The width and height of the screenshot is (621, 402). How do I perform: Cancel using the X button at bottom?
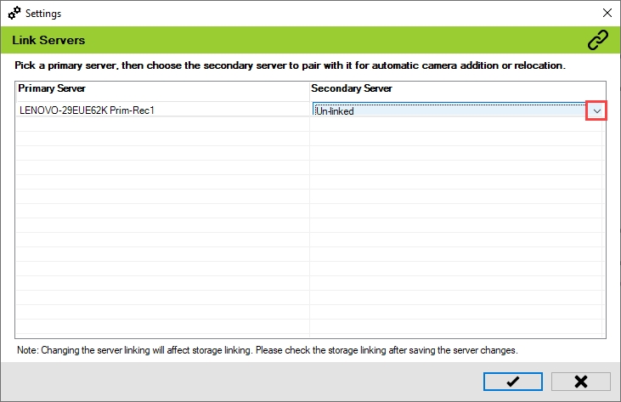click(581, 382)
